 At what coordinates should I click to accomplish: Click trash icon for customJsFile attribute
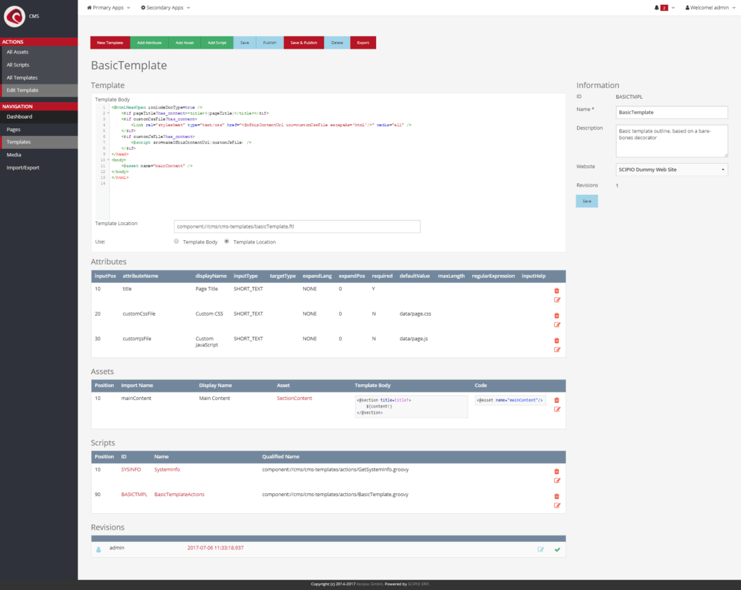click(556, 340)
